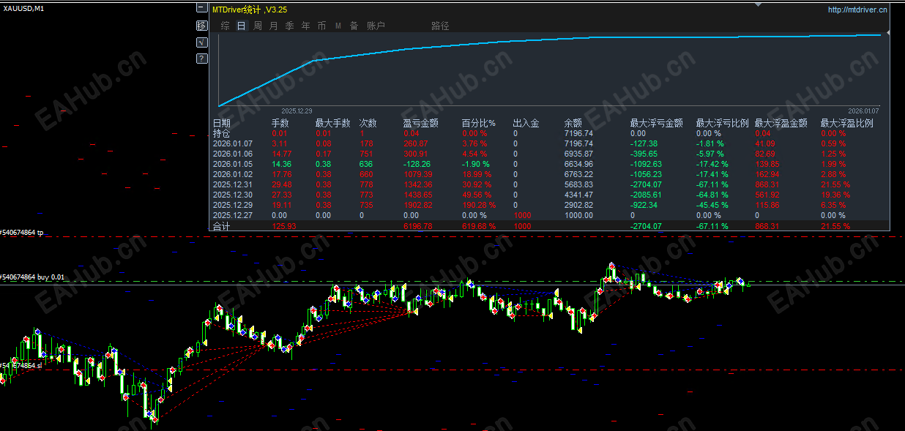Click the 最大手数 column header
Image resolution: width=905 pixels, height=431 pixels.
coord(332,124)
